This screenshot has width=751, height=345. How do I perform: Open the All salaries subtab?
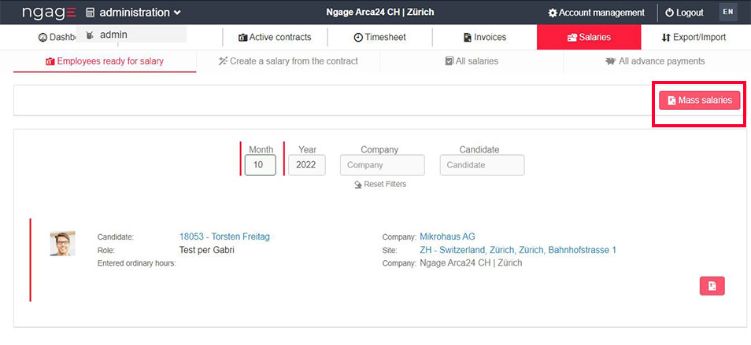coord(472,61)
